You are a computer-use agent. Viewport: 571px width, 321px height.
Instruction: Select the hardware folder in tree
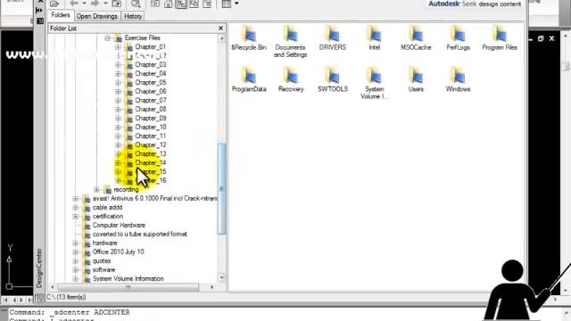pyautogui.click(x=104, y=243)
